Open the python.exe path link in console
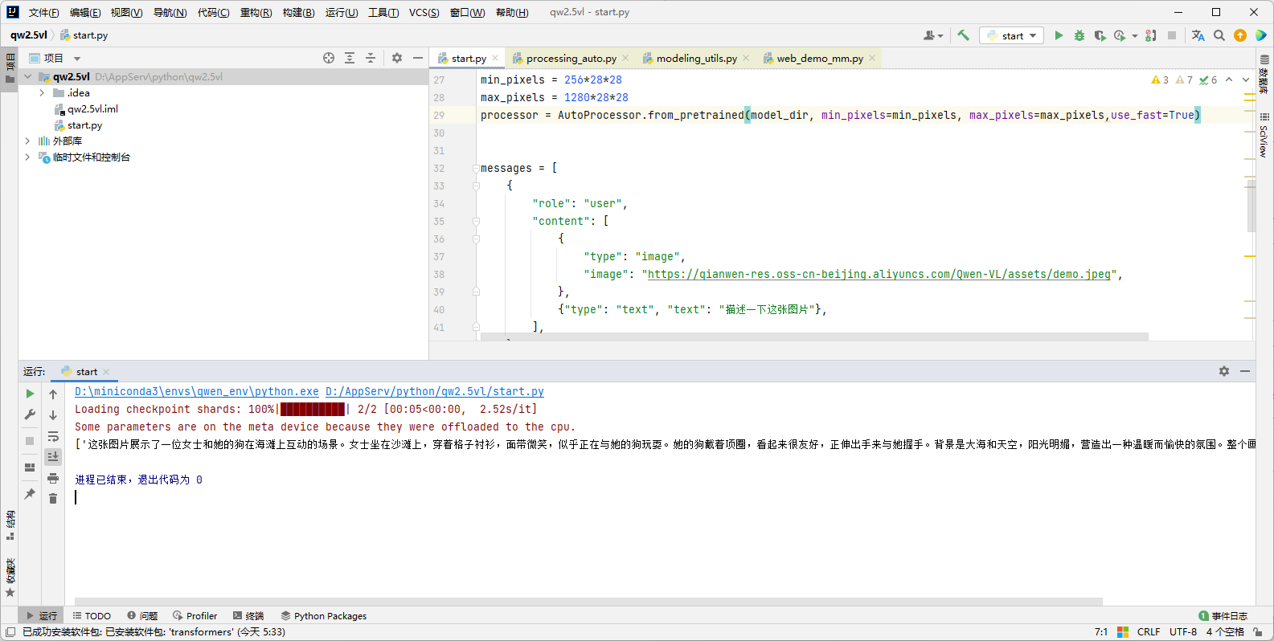This screenshot has width=1274, height=641. coord(197,391)
